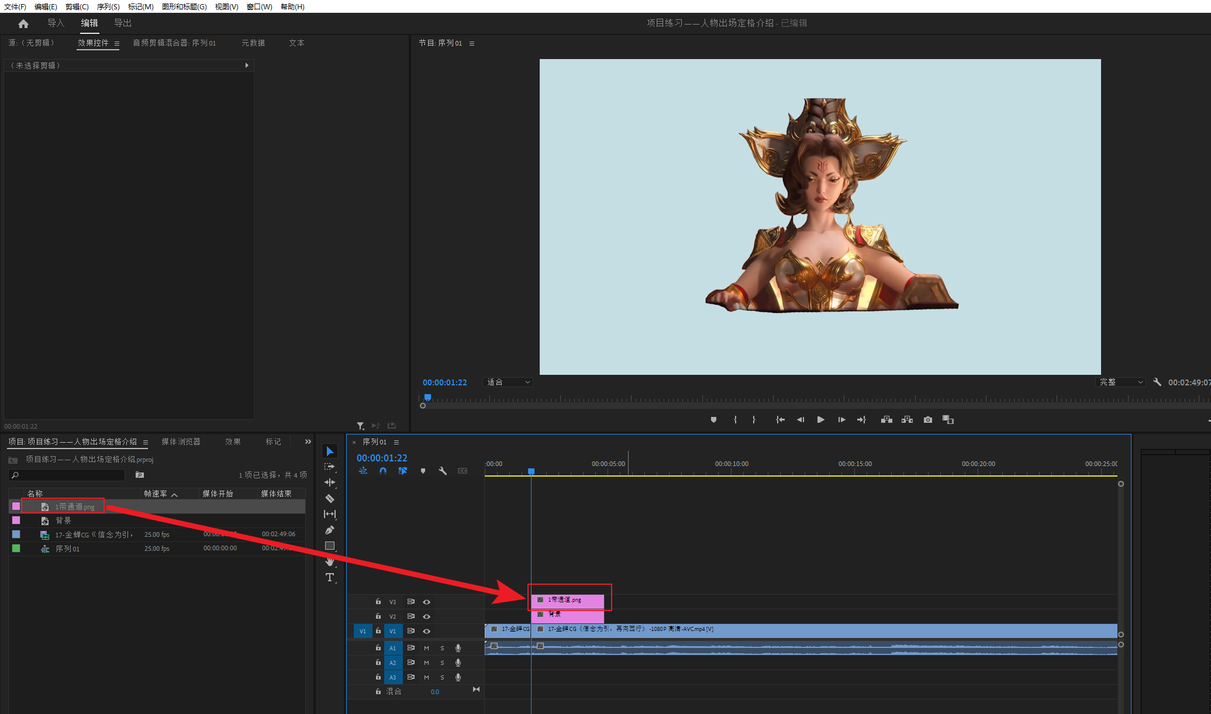The height and width of the screenshot is (714, 1211).
Task: Select the Hand tool
Action: coord(330,561)
